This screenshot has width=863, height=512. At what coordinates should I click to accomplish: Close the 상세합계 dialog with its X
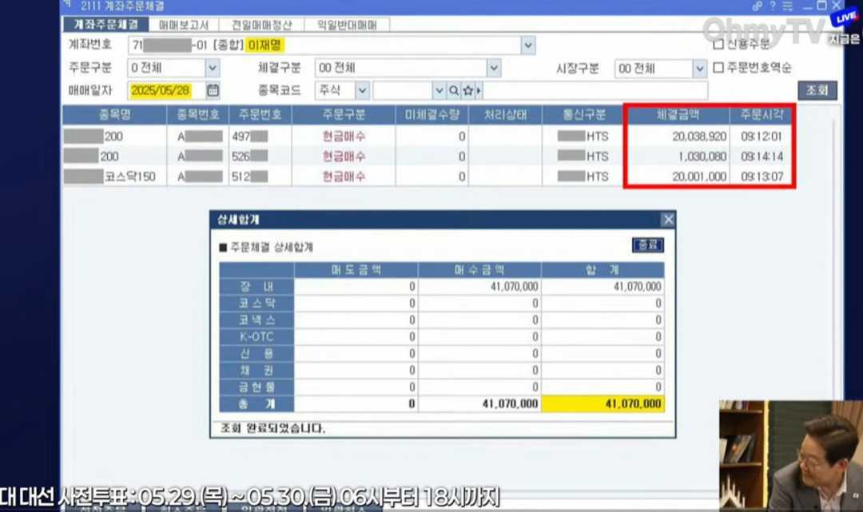pos(668,220)
